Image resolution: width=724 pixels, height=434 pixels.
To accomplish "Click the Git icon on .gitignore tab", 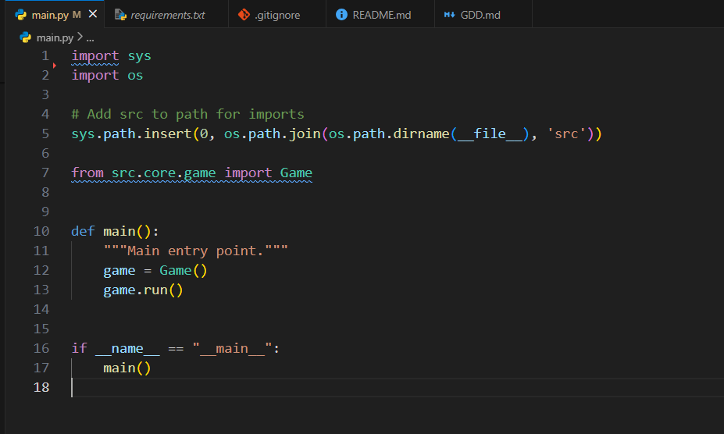I will point(244,15).
